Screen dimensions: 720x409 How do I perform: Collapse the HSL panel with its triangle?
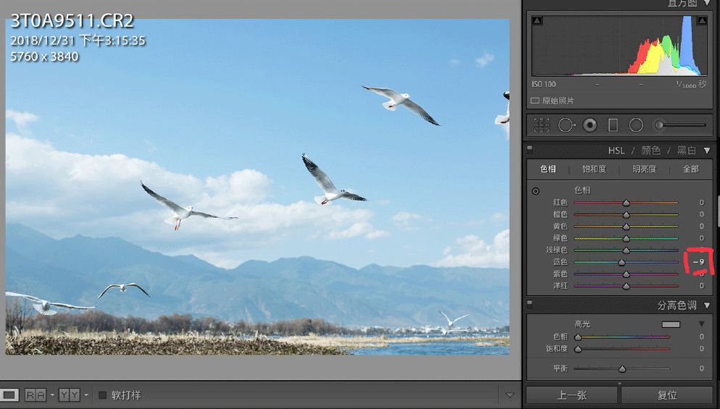[x=707, y=151]
